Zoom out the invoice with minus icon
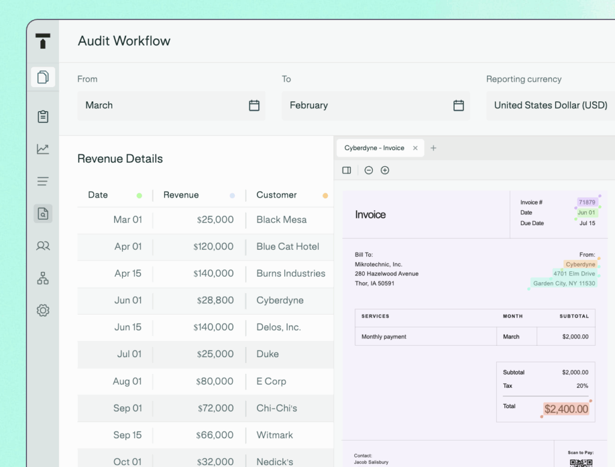Viewport: 615px width, 467px height. (369, 170)
